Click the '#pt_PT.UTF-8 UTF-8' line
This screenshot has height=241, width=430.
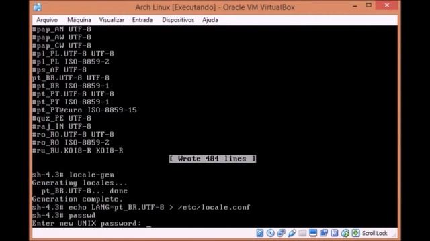coord(73,94)
